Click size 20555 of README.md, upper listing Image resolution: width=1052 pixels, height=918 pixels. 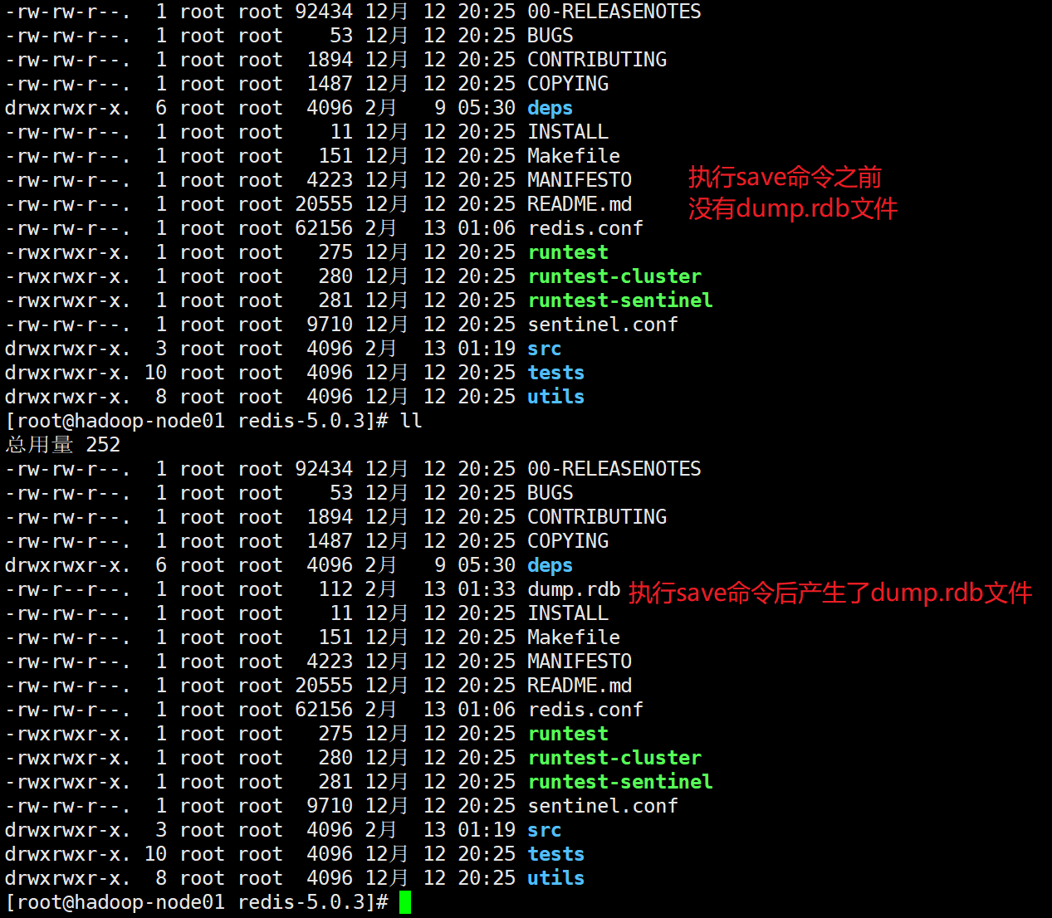[x=325, y=204]
